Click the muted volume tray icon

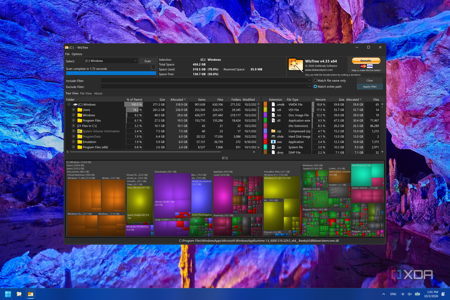[x=410, y=294]
